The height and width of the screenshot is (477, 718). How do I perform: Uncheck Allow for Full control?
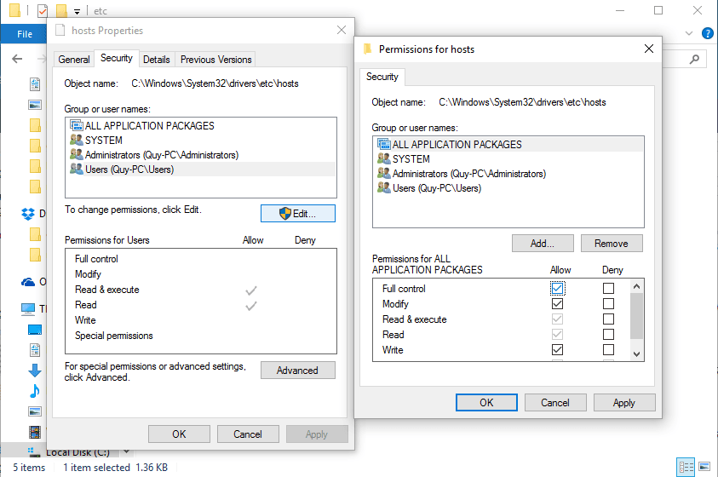click(557, 289)
